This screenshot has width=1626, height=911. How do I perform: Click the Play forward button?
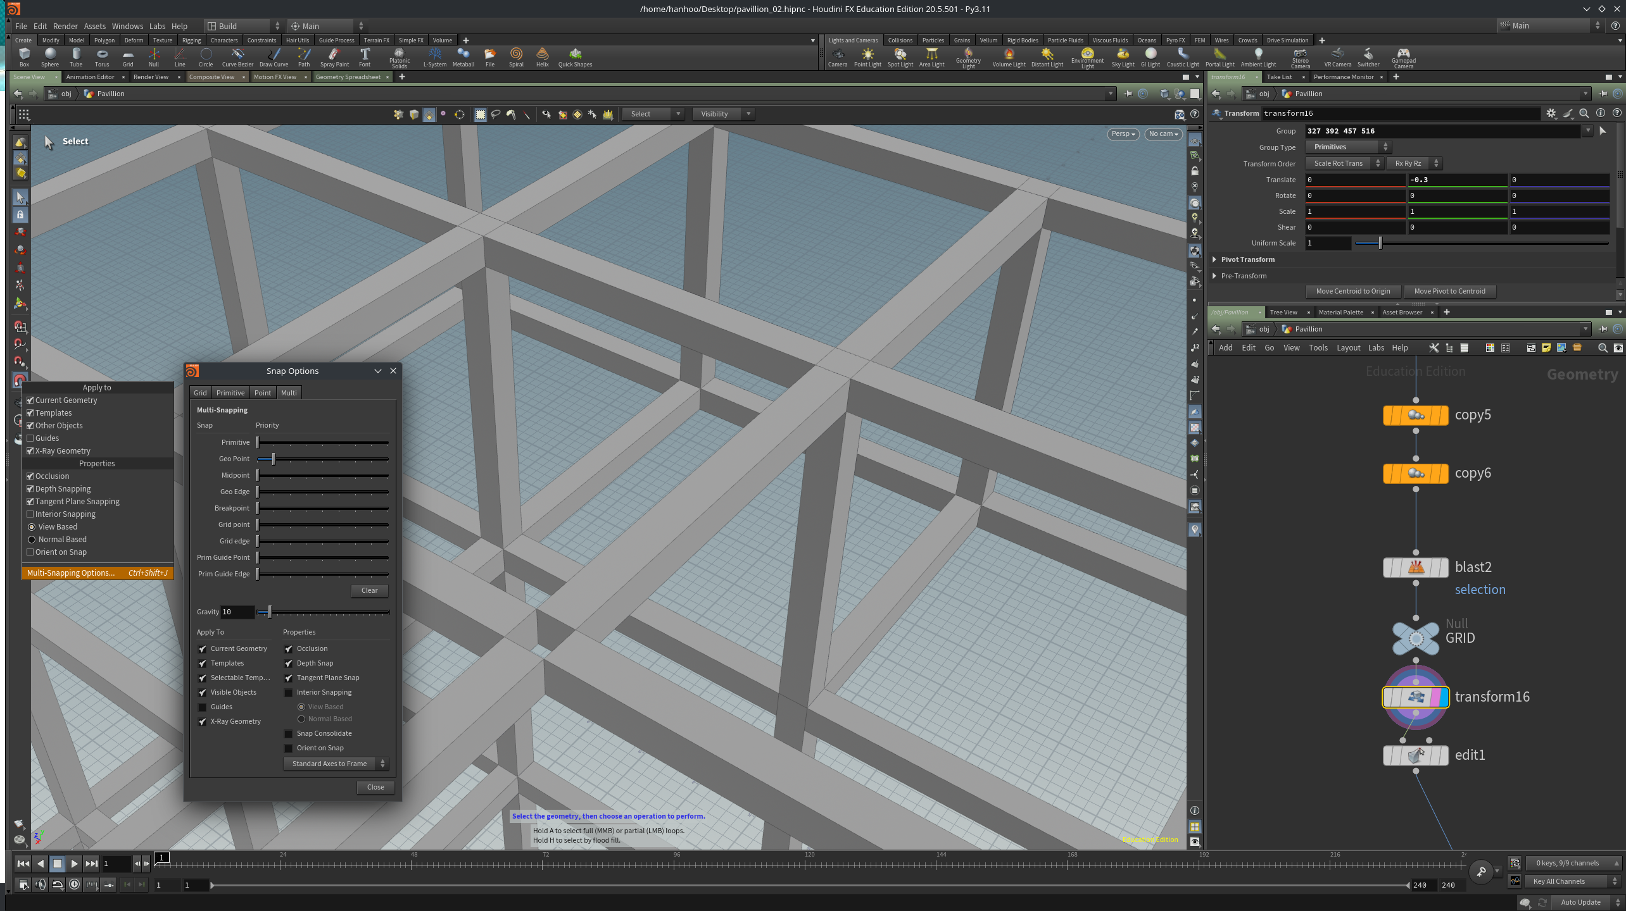click(x=74, y=864)
